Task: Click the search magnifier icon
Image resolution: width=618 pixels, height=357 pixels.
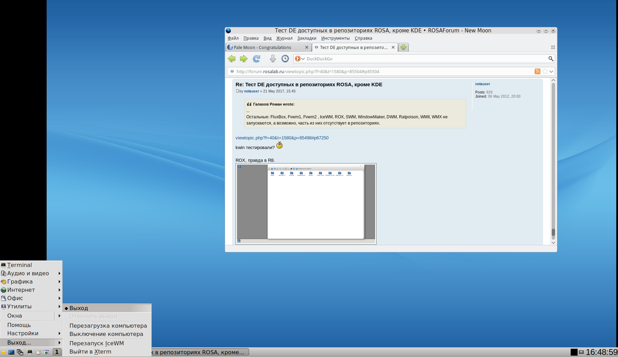Action: pyautogui.click(x=551, y=59)
